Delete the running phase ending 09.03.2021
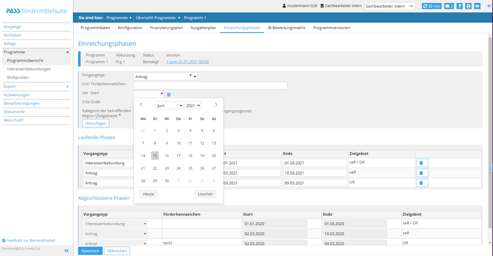The height and width of the screenshot is (256, 493). coord(421,183)
